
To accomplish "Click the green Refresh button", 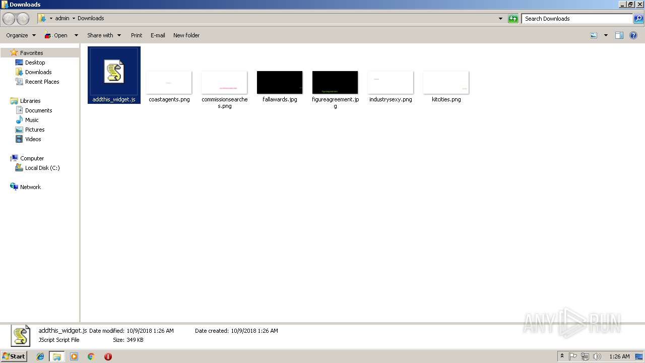I will pos(513,19).
